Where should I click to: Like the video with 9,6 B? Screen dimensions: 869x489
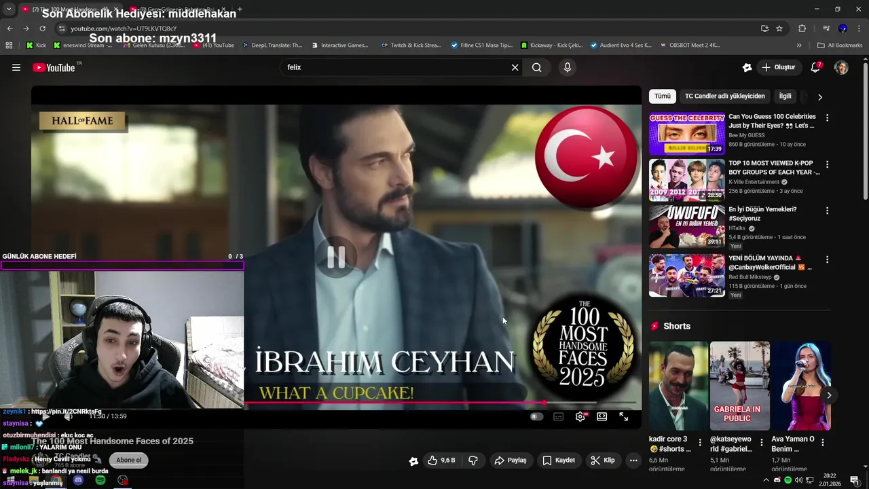(441, 460)
